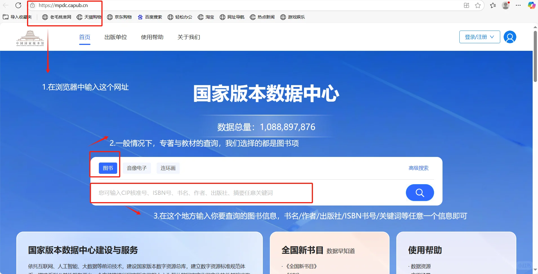Image resolution: width=538 pixels, height=274 pixels.
Task: Select the 图书 search category tab
Action: [x=108, y=168]
